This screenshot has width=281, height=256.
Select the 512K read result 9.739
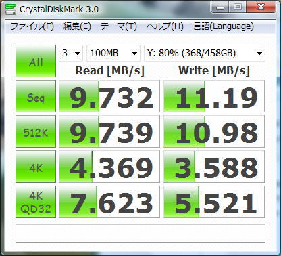pos(109,131)
